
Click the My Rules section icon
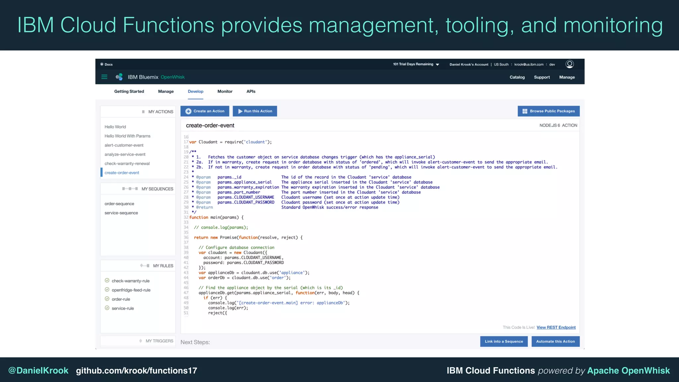pyautogui.click(x=145, y=266)
